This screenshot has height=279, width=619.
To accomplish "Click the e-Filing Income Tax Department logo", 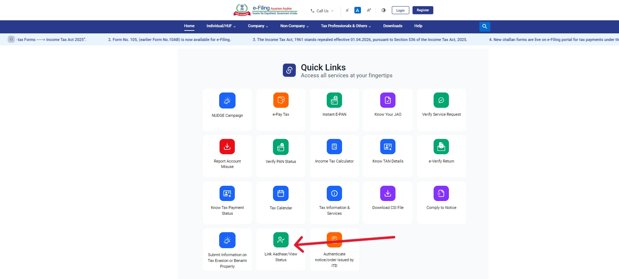I will pyautogui.click(x=265, y=10).
